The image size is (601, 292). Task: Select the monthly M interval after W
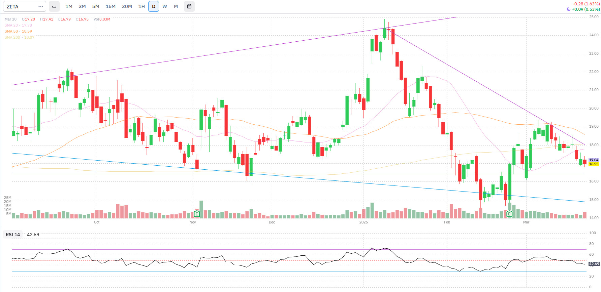click(176, 6)
